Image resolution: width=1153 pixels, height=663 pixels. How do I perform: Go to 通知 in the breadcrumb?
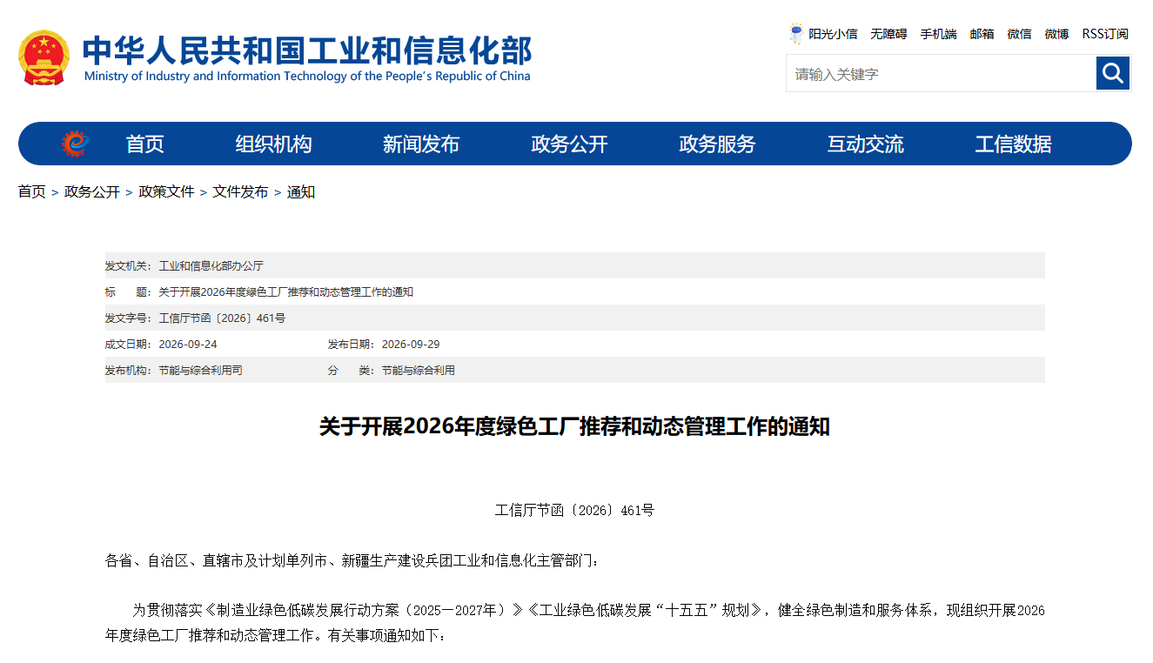(301, 191)
